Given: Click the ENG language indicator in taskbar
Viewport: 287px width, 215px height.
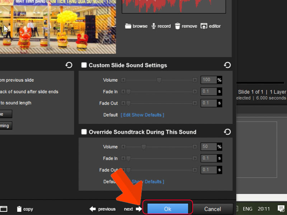Looking at the screenshot, I should (x=248, y=209).
